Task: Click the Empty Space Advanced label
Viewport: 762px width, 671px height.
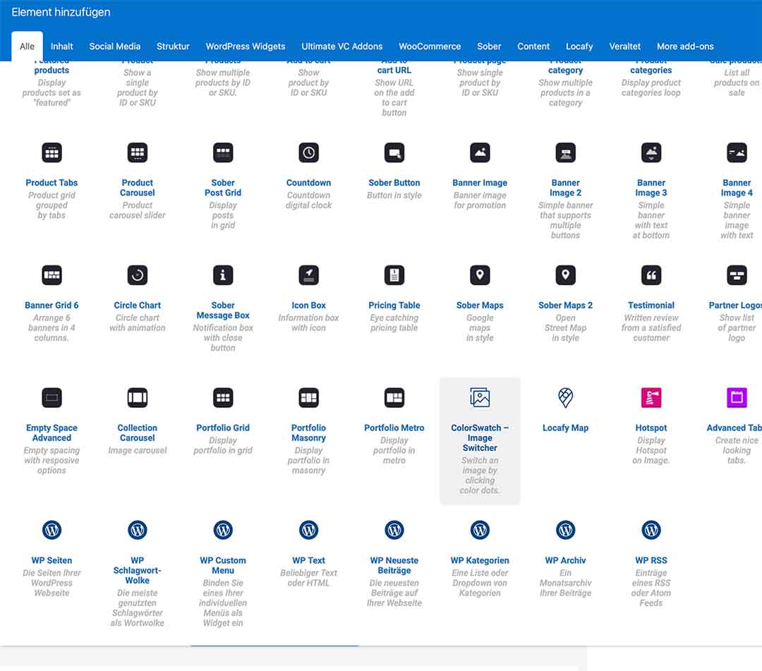Action: pyautogui.click(x=52, y=433)
